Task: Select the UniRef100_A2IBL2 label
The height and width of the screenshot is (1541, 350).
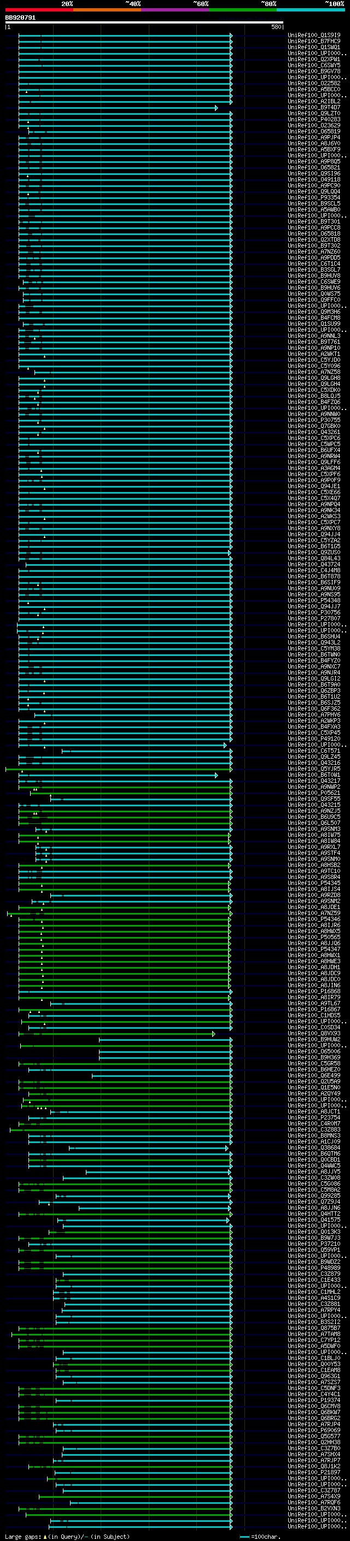Action: [314, 102]
